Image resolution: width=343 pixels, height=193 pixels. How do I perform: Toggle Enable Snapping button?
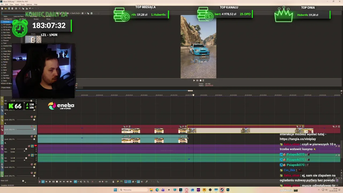tap(126, 182)
